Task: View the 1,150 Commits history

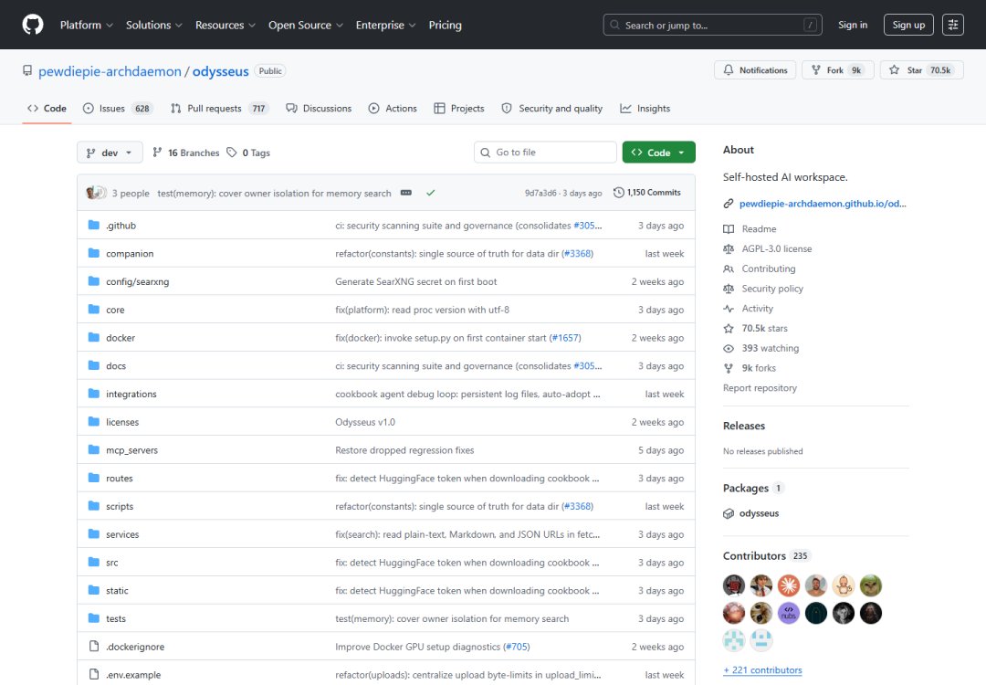Action: [x=647, y=193]
